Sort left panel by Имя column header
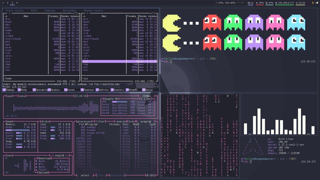 pos(26,16)
